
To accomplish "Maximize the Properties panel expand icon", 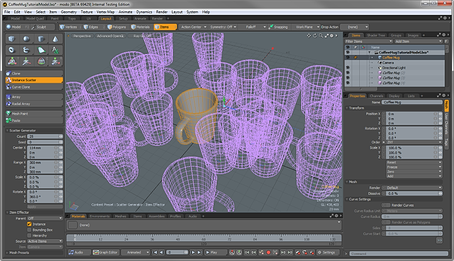I will [439, 96].
